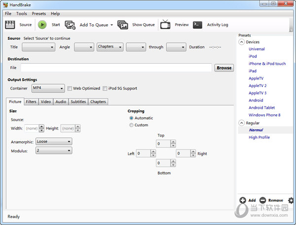Screen dimensions: 296x225
Task: Select the Automatic cropping option
Action: point(131,118)
